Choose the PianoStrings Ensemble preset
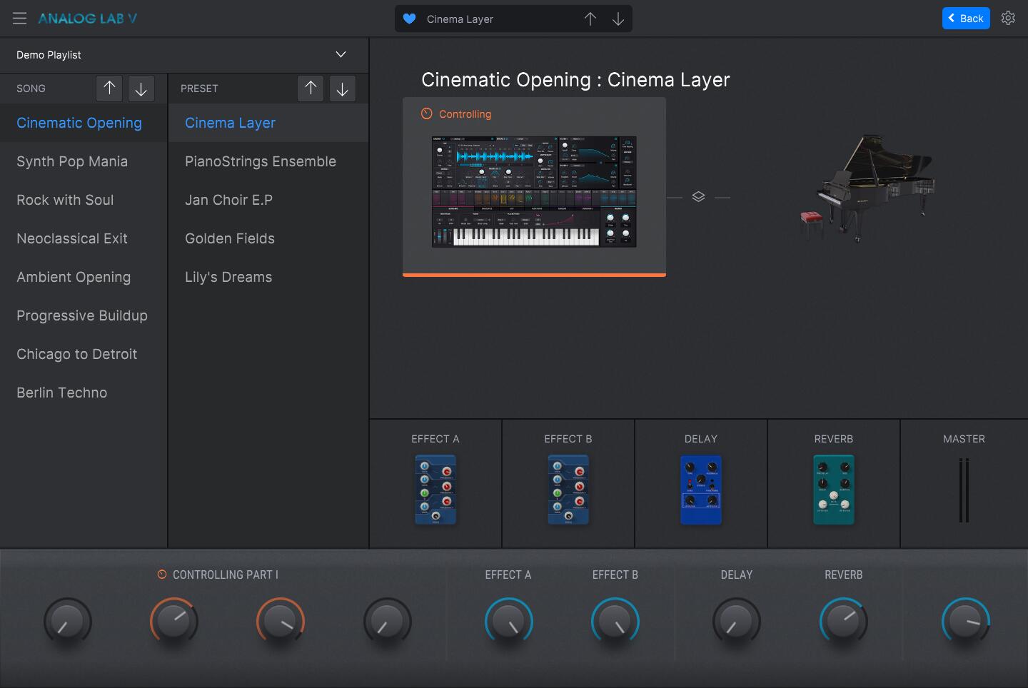This screenshot has height=688, width=1028. click(x=268, y=161)
